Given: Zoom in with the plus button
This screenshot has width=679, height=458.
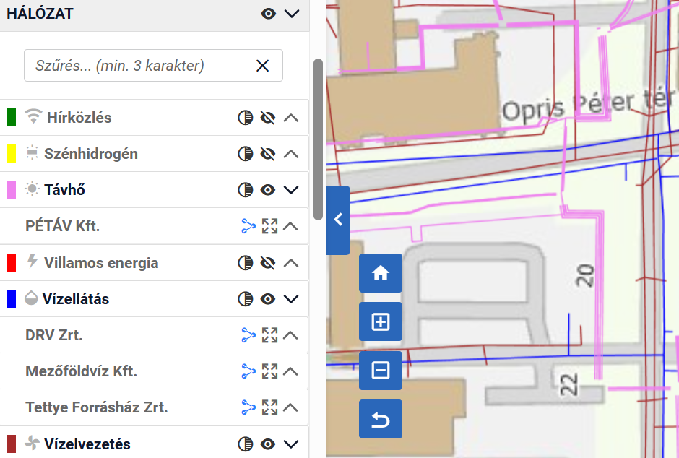Looking at the screenshot, I should tap(380, 321).
